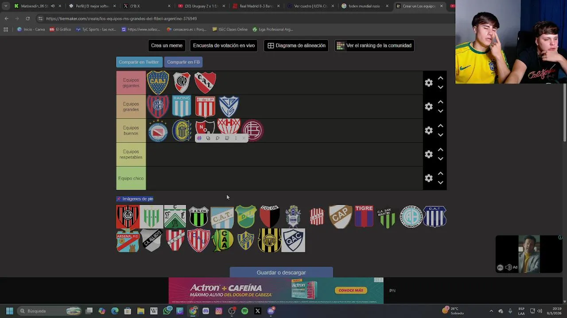This screenshot has width=567, height=318.
Task: Pick the Olimpo yellow and black crest
Action: coord(269,240)
